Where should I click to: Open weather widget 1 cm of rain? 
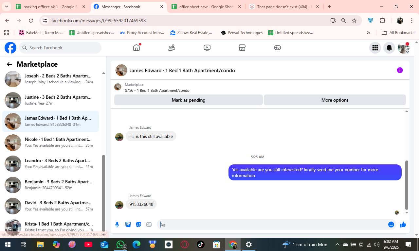pos(305,244)
